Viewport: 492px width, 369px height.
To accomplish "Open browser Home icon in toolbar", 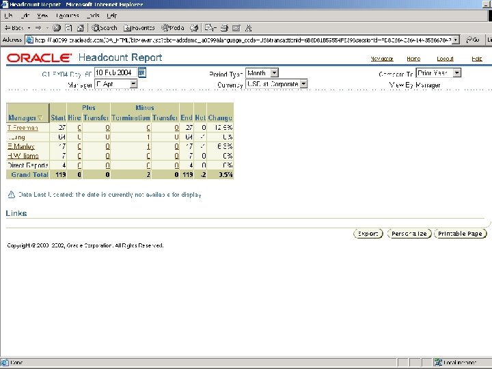I will (81, 28).
